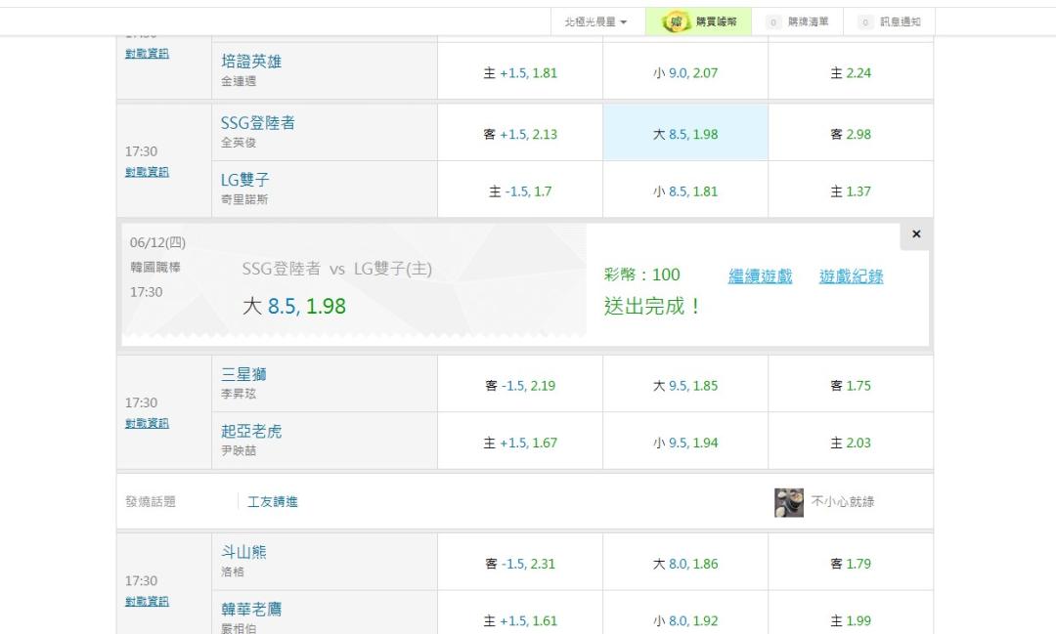Select SSG登陸者 over 8.5 odds cell

tap(684, 134)
